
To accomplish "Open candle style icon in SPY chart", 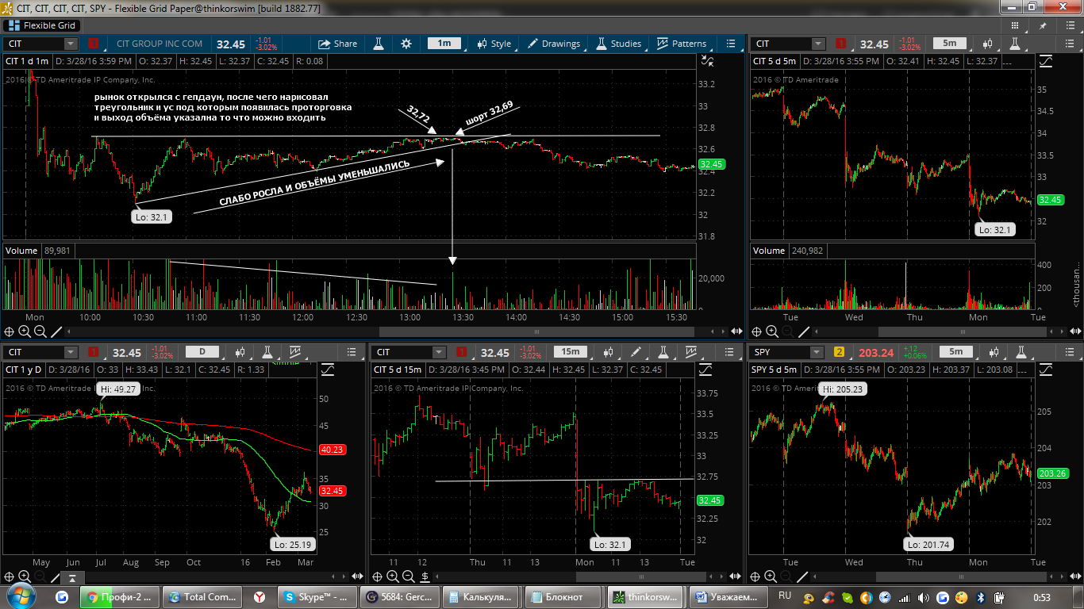I will [x=994, y=352].
